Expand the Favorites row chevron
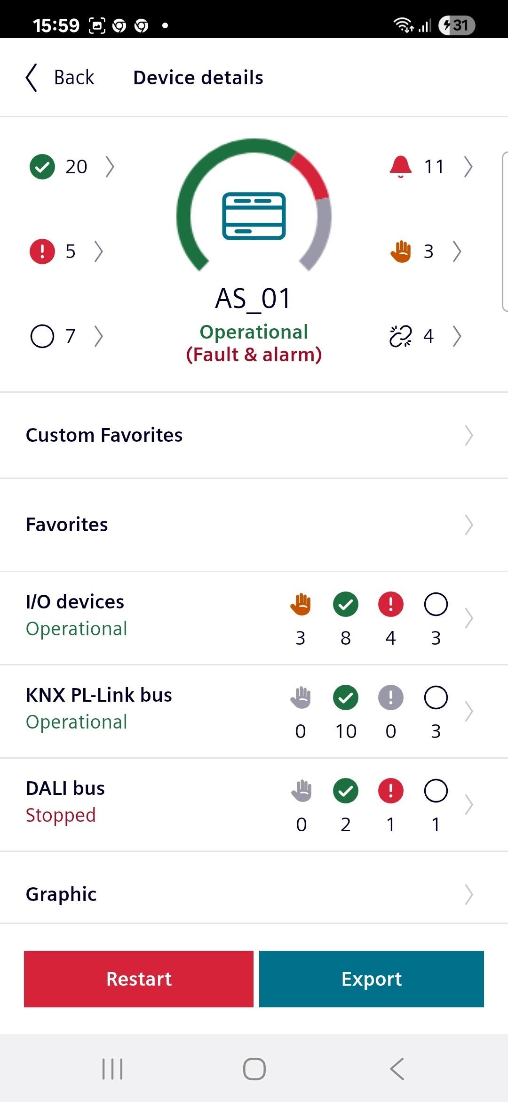This screenshot has width=508, height=1102. 468,525
